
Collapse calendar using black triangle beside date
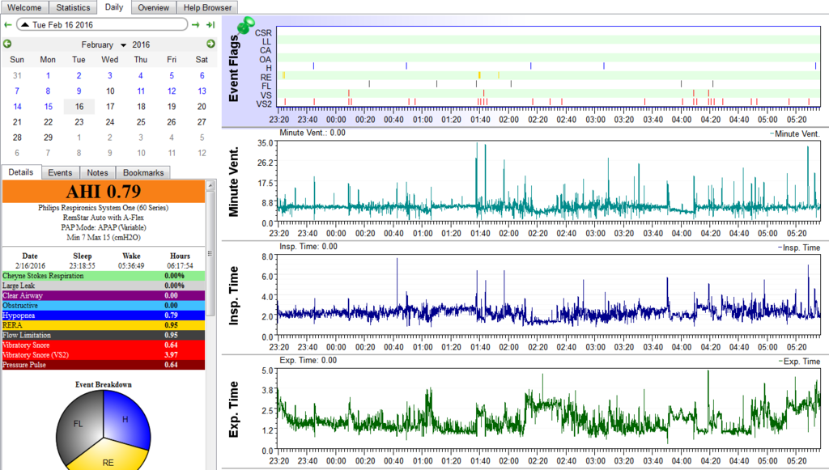point(25,25)
